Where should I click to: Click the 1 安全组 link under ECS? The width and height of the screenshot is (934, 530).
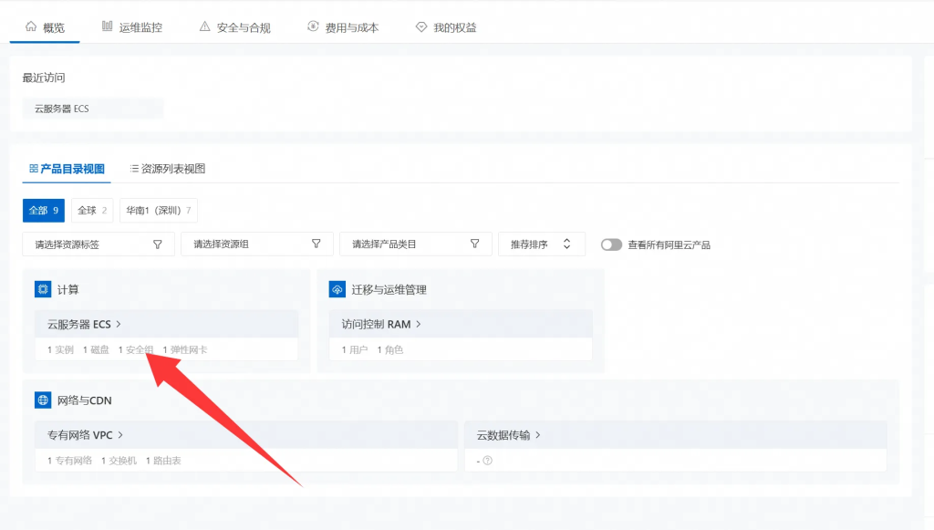point(136,349)
